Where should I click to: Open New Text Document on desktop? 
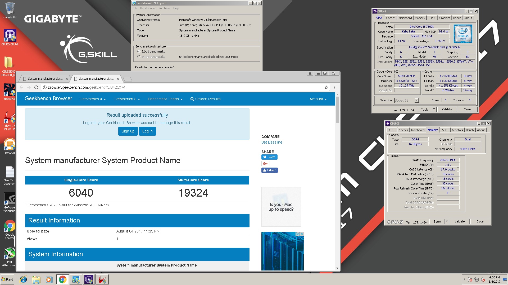click(10, 175)
